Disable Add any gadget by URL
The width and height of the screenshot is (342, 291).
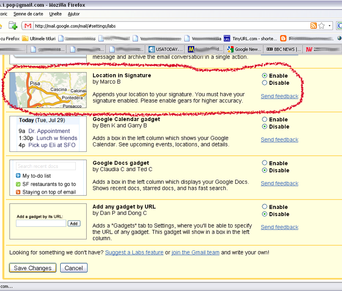264,214
